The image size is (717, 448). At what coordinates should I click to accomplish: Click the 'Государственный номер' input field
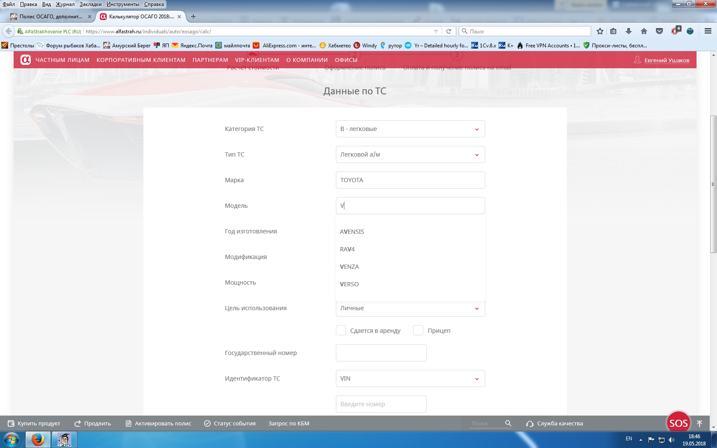click(x=381, y=353)
